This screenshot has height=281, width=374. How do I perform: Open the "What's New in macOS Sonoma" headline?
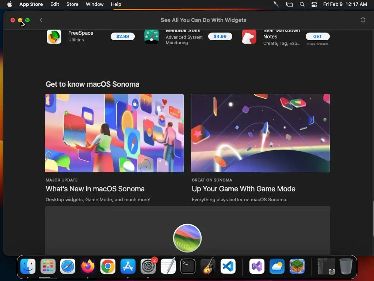(x=95, y=189)
